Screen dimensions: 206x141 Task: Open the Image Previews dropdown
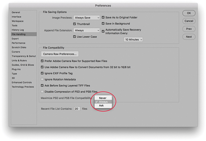pos(87,18)
